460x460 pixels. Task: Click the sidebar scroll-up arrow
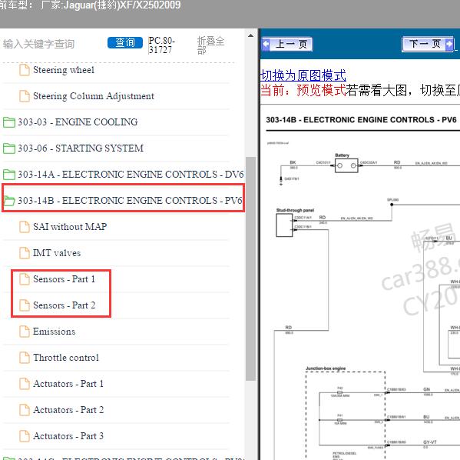[x=250, y=36]
